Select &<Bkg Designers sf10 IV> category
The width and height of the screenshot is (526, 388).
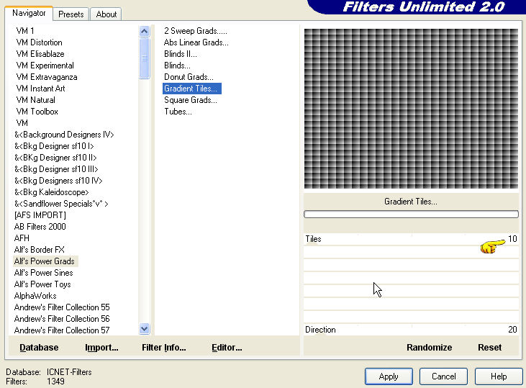tap(58, 181)
